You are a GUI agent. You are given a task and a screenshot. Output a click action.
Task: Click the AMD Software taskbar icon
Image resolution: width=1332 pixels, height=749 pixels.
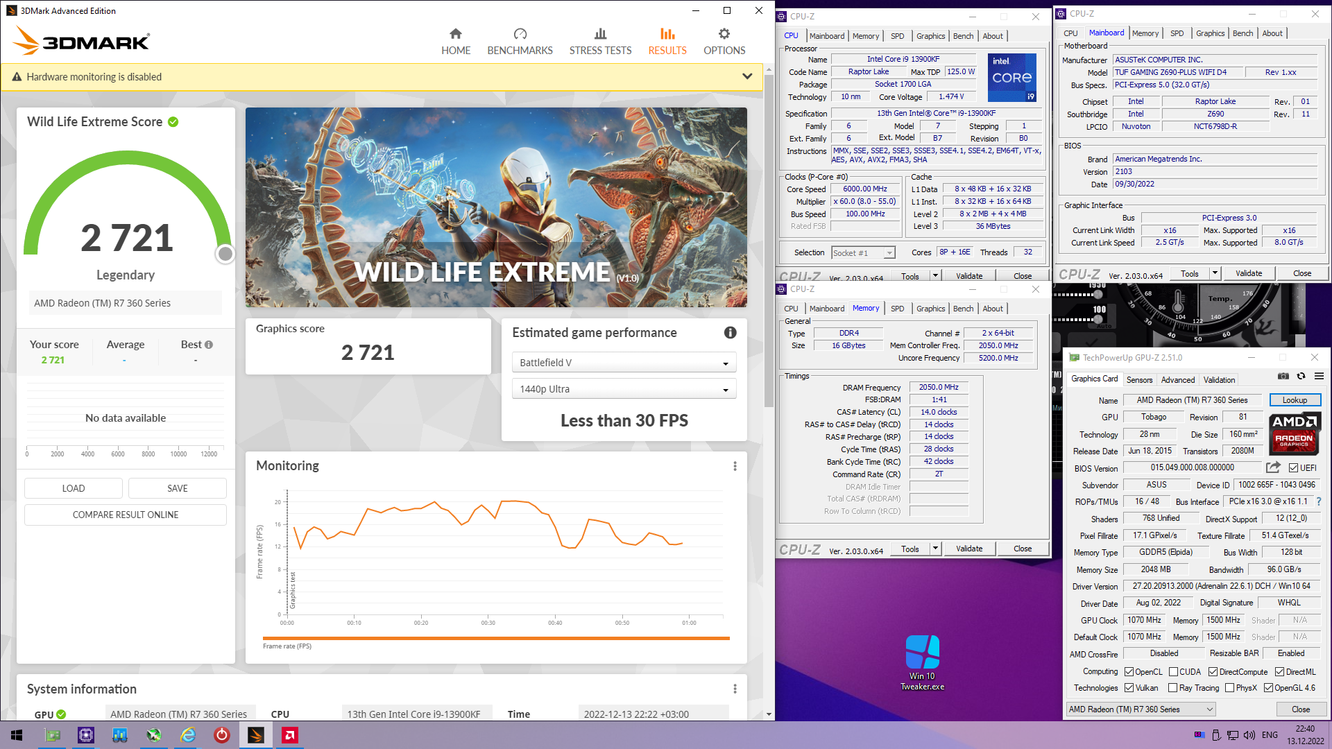click(290, 735)
